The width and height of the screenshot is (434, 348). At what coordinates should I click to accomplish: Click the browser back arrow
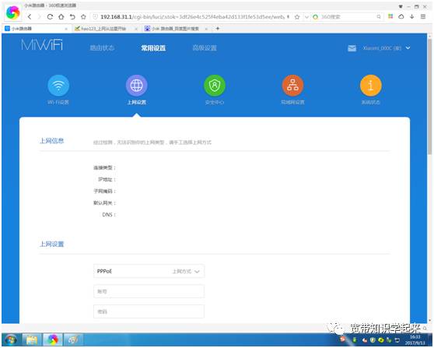coord(30,17)
